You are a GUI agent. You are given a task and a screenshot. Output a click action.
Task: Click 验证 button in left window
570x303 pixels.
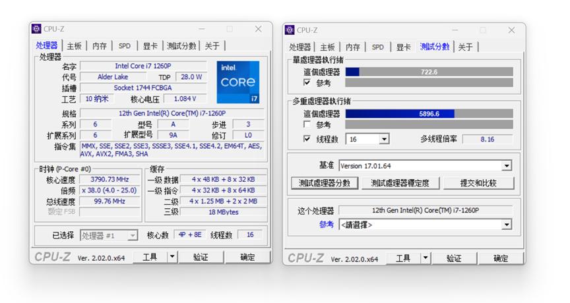click(x=201, y=257)
